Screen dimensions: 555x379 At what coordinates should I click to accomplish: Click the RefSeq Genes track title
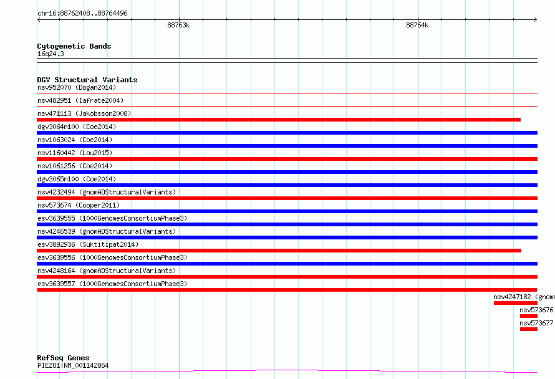point(63,358)
